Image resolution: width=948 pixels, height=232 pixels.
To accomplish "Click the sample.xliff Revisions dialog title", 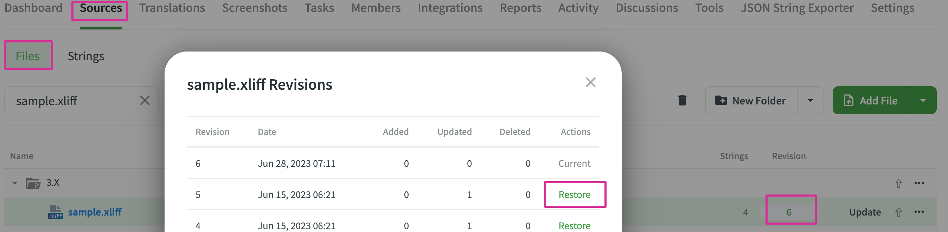I will coord(260,84).
